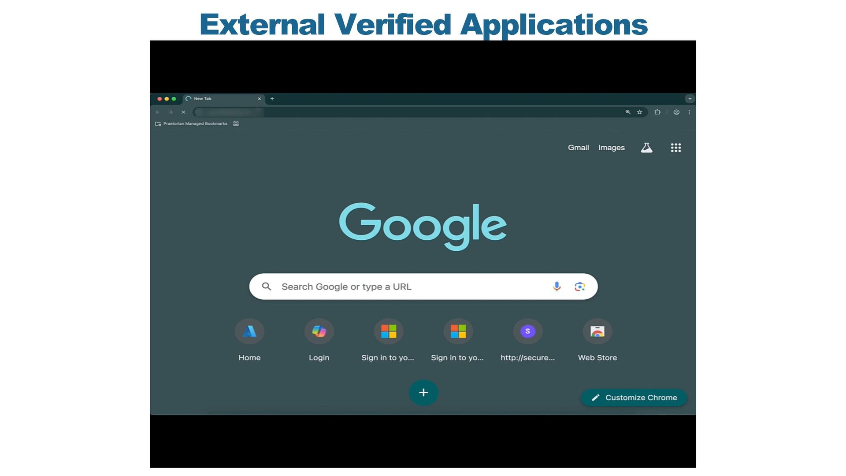This screenshot has height=476, width=846.
Task: Open the Gmail link
Action: [578, 148]
